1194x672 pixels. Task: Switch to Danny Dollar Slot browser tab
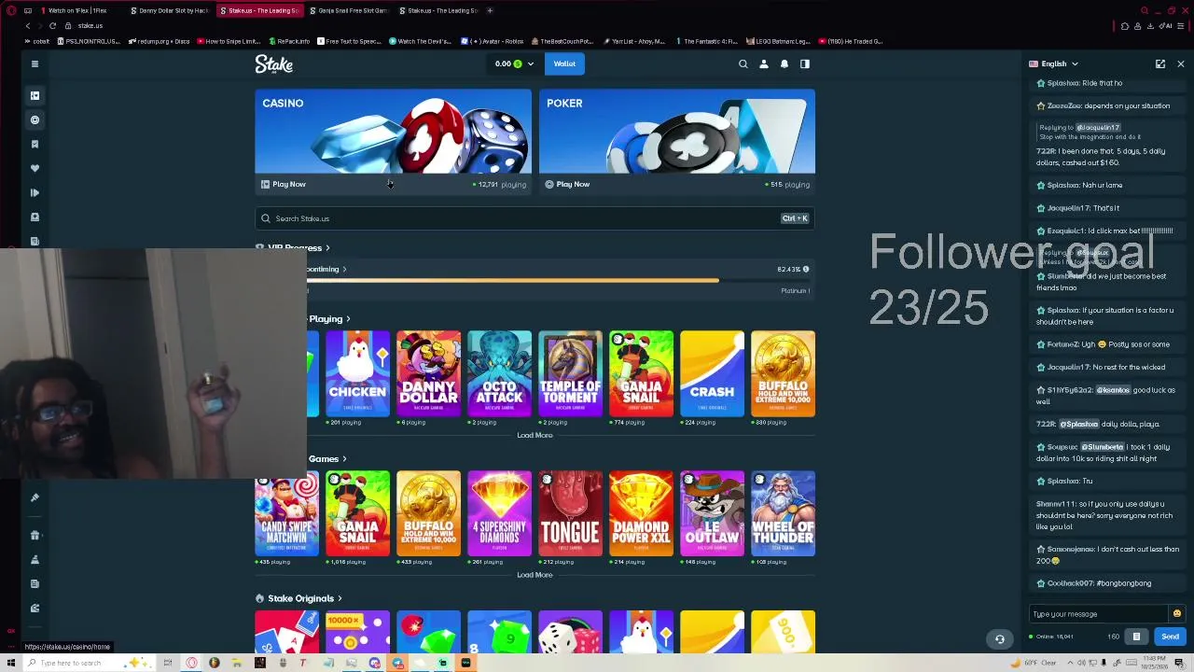click(x=169, y=10)
